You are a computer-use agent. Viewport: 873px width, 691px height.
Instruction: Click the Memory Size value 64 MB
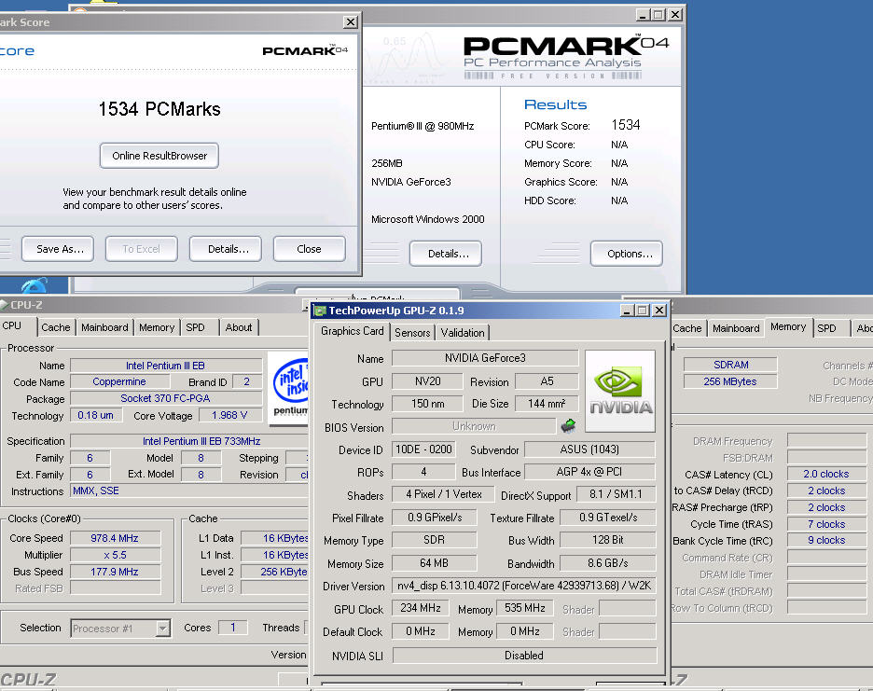click(x=434, y=563)
